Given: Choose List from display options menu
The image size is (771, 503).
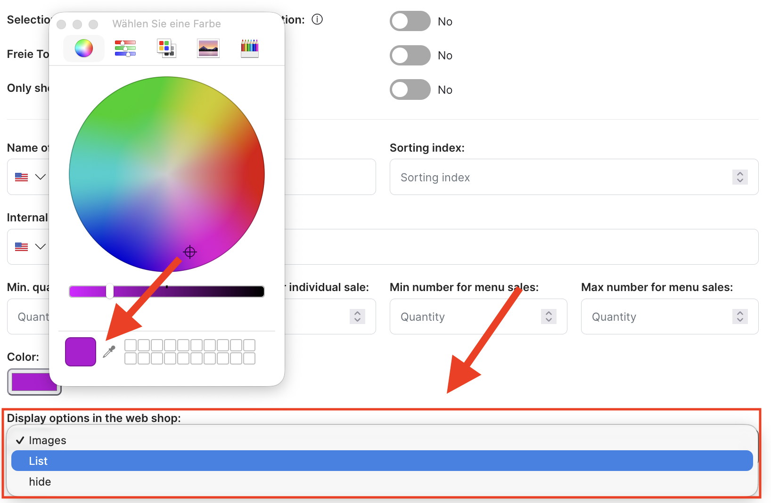Looking at the screenshot, I should 382,461.
